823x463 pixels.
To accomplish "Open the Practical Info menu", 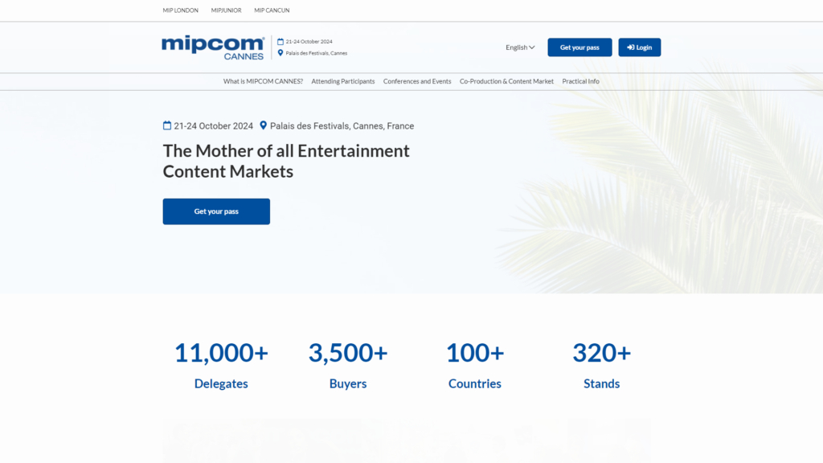I will tap(580, 81).
